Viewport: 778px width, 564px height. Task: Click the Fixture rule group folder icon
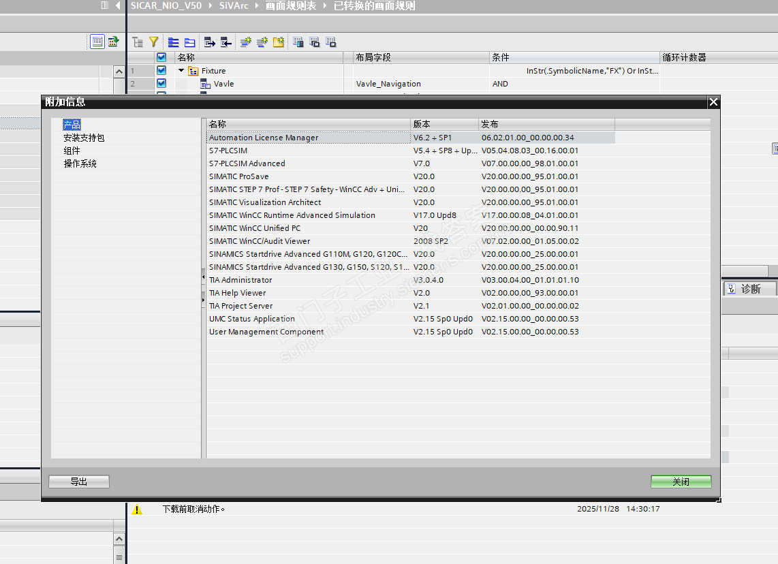point(193,71)
